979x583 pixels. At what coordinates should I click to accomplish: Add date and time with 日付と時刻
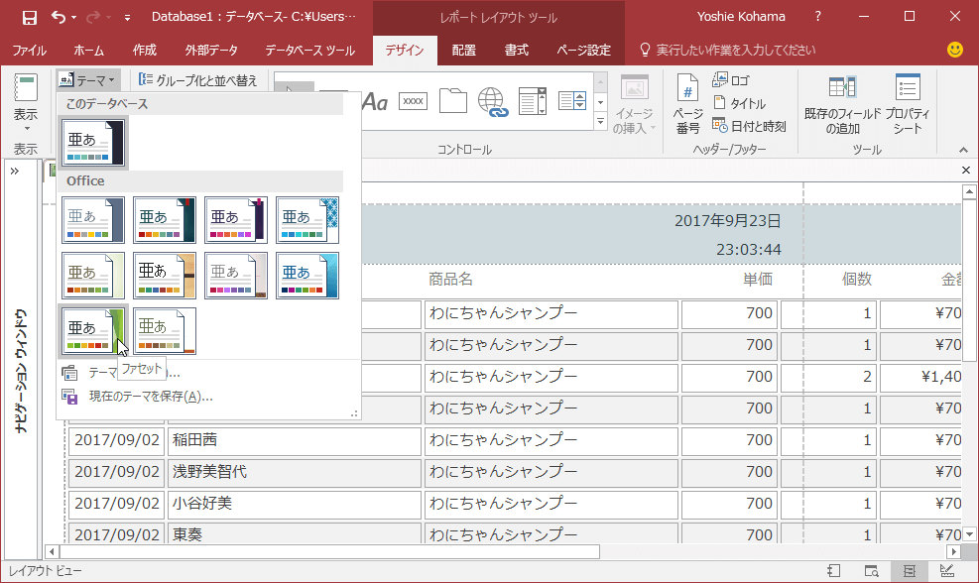(749, 126)
